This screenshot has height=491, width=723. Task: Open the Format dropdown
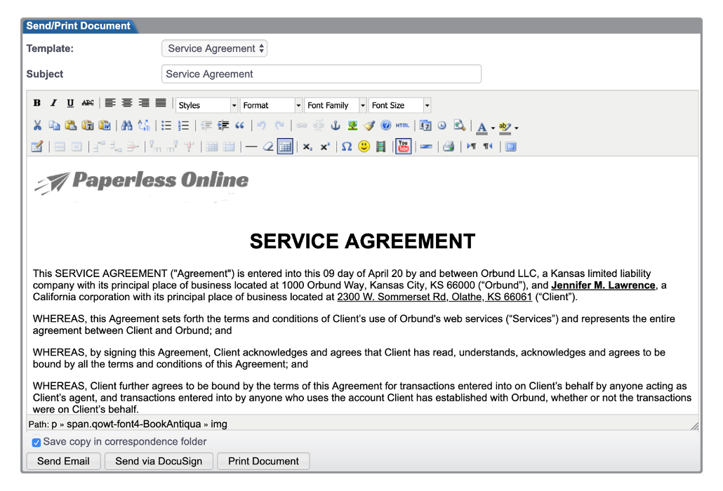click(x=271, y=105)
